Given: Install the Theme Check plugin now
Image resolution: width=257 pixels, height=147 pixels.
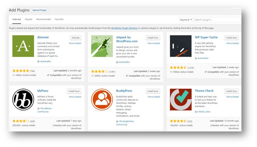Looking at the screenshot, I should 231,91.
